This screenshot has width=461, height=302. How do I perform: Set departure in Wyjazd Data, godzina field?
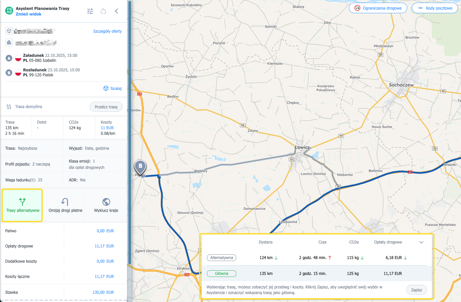97,148
